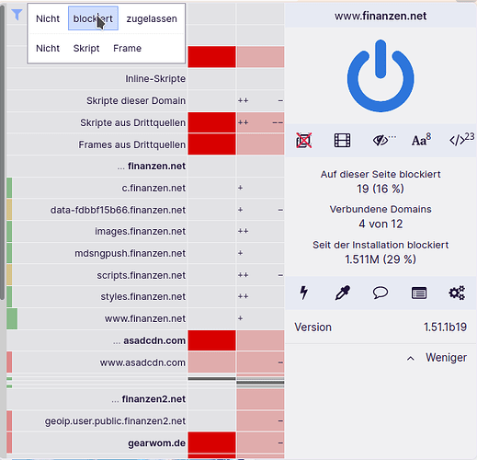
Task: Set global rule cell for www.asadcdn.com
Action: click(x=211, y=362)
